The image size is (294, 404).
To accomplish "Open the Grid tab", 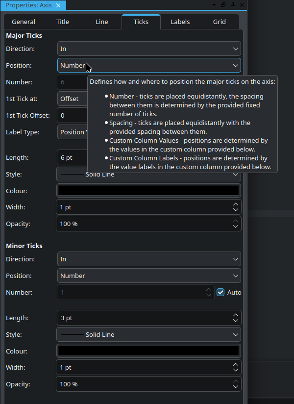I will (x=220, y=22).
